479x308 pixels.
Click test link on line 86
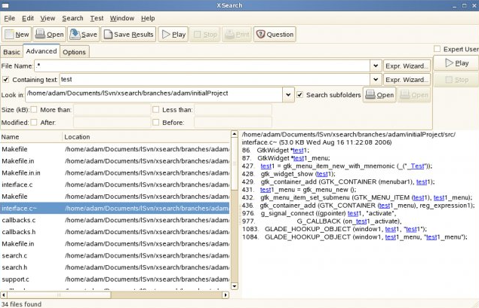point(298,151)
